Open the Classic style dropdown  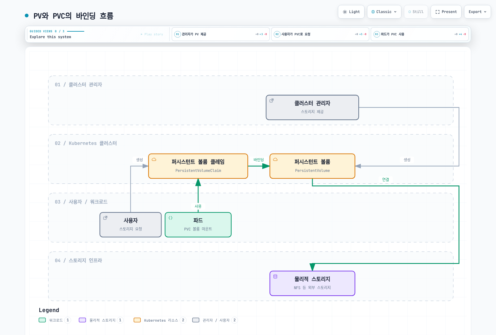tap(384, 12)
